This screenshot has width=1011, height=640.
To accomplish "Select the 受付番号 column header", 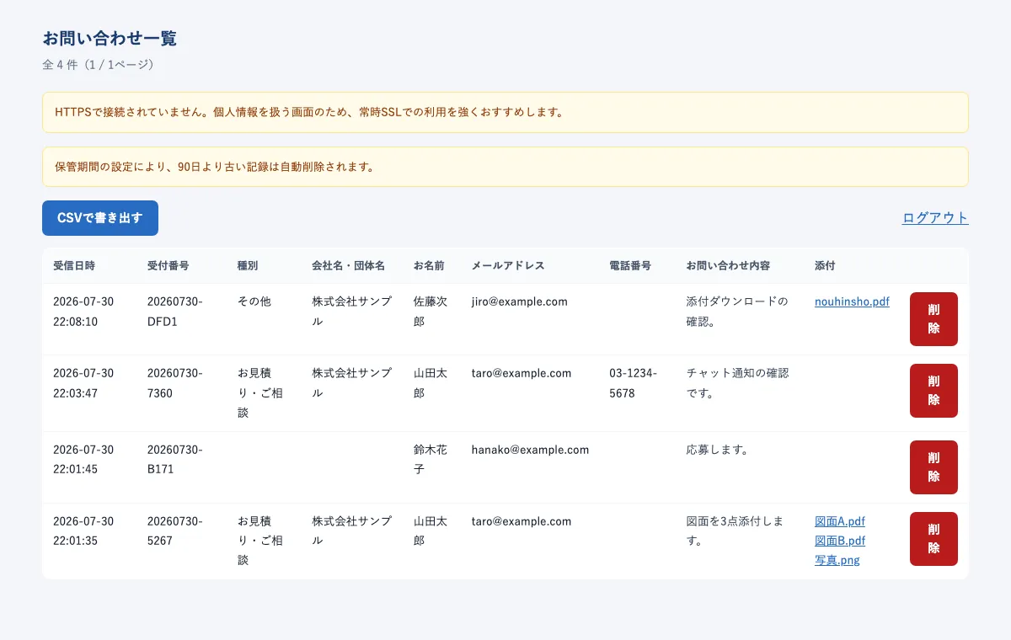I will pos(168,265).
